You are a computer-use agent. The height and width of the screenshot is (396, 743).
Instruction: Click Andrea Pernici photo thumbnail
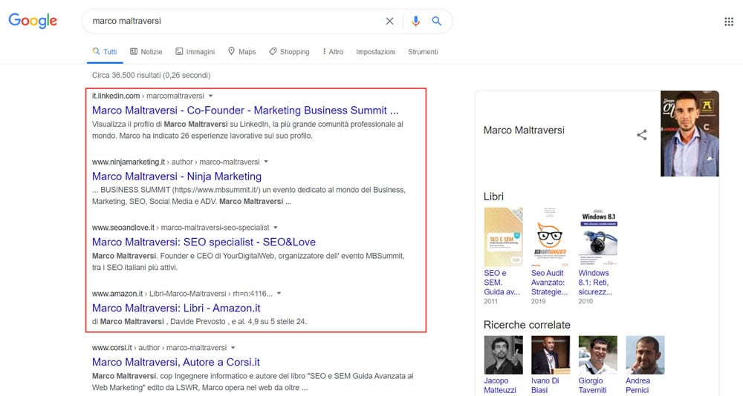click(645, 354)
